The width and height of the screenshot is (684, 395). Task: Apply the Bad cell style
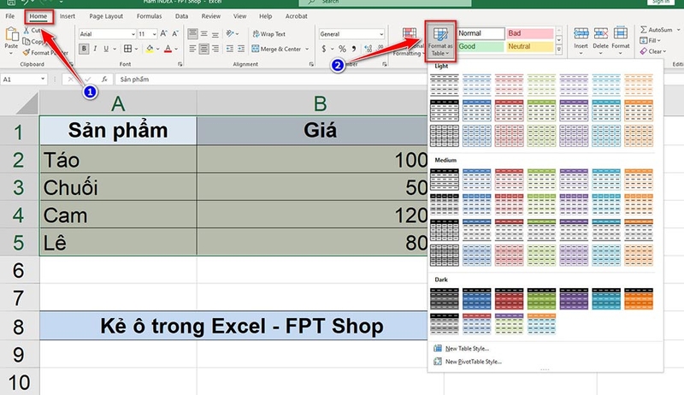(x=530, y=33)
